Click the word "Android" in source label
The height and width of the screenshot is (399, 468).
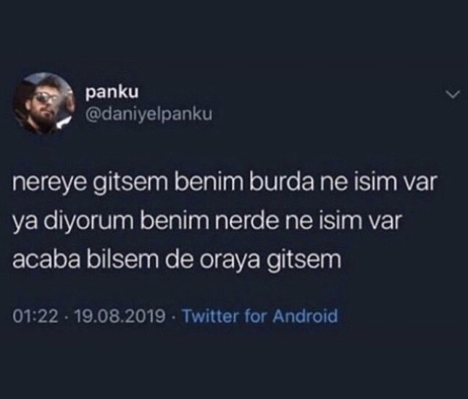tap(305, 316)
